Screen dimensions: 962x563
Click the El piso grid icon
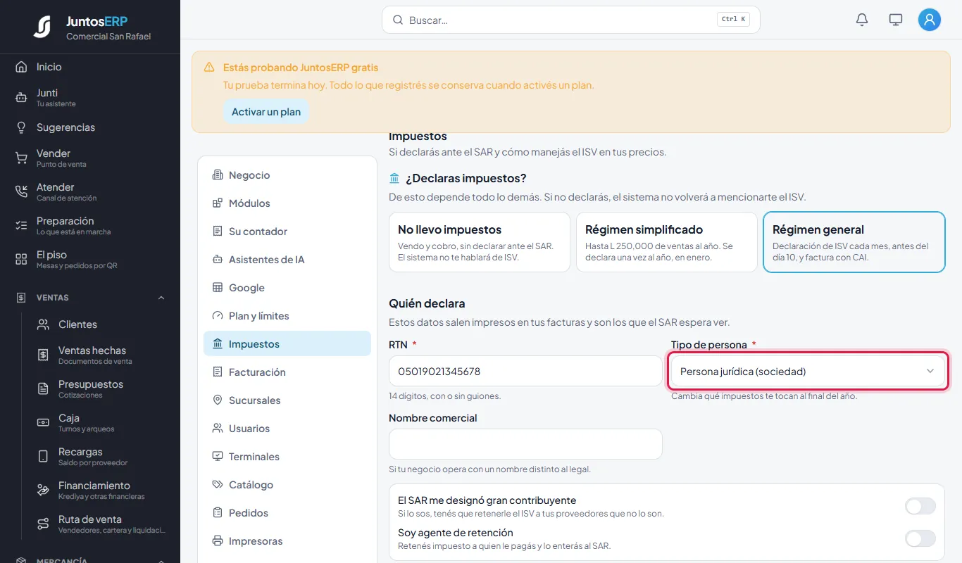(x=21, y=260)
